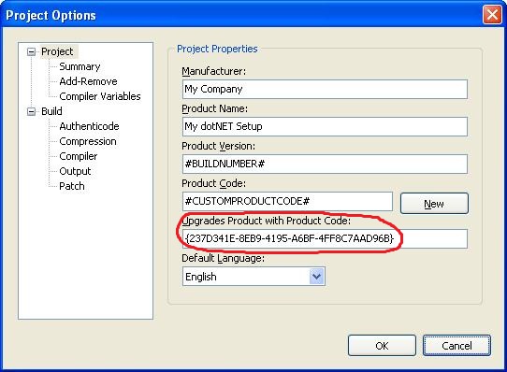Image resolution: width=507 pixels, height=372 pixels.
Task: Click the Product Name input field
Action: coord(325,126)
